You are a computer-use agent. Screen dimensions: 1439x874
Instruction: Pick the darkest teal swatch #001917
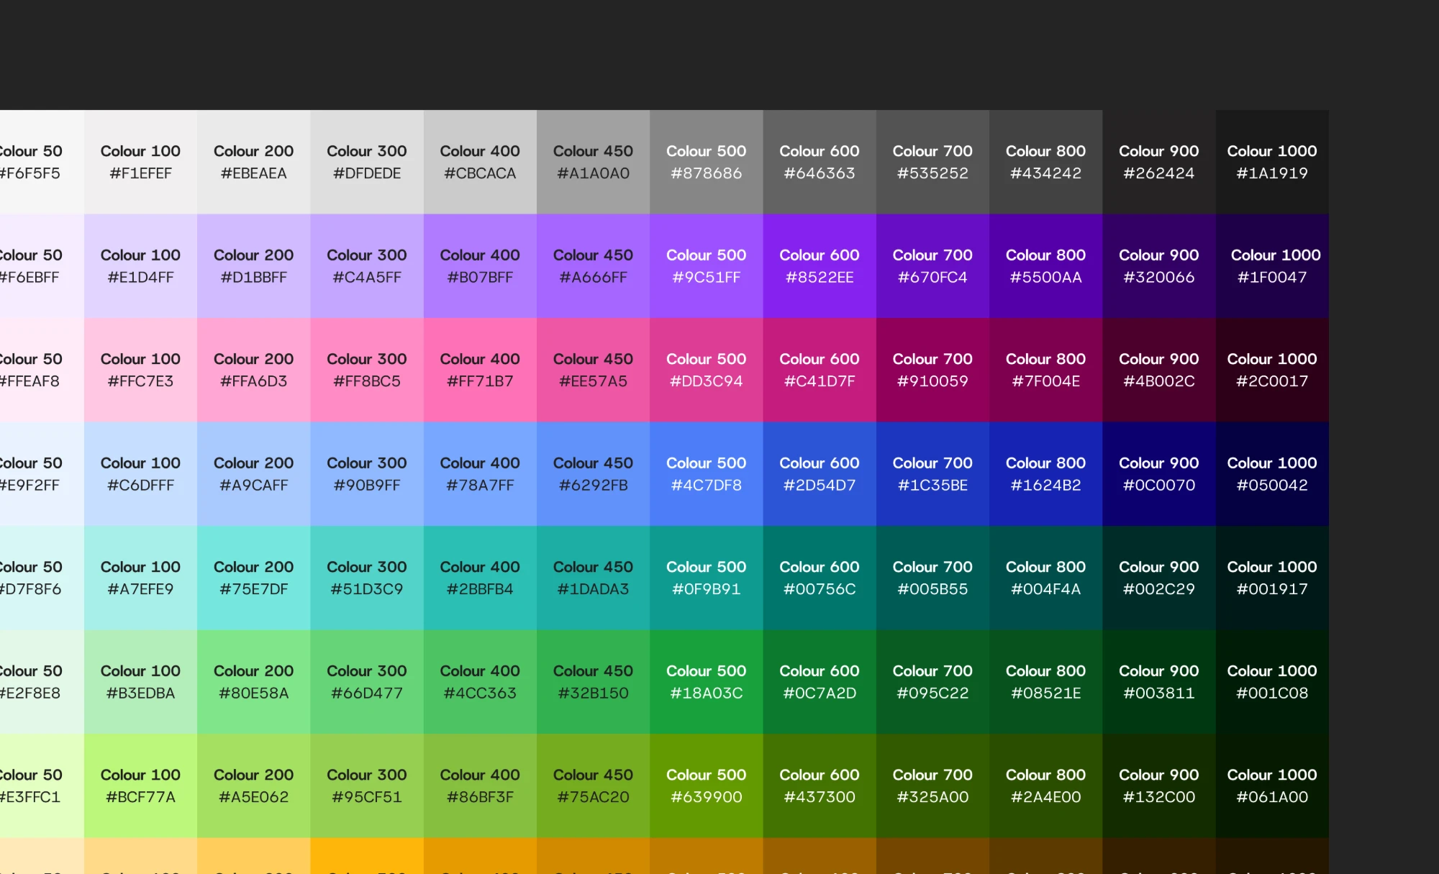[1272, 578]
